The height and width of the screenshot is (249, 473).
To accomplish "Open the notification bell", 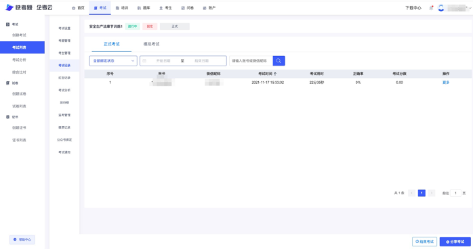I will pyautogui.click(x=431, y=8).
